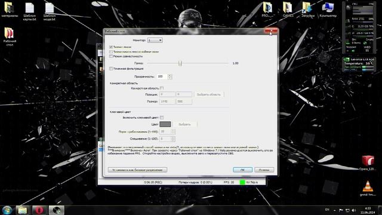Open the taskbar clock showing 4:33
The image size is (382, 215).
(368, 210)
